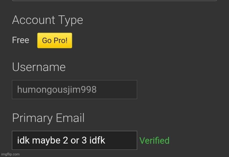Click into the Primary Email field

coord(74,140)
